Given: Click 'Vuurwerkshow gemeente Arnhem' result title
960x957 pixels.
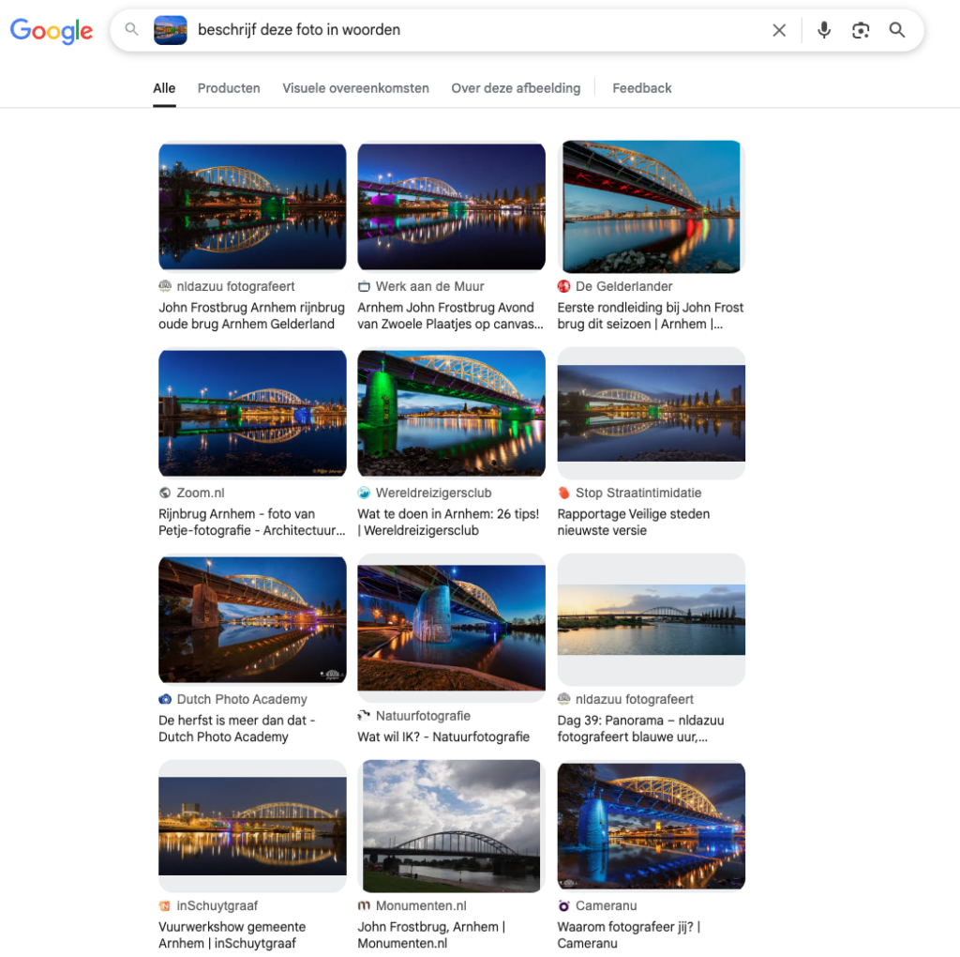Looking at the screenshot, I should point(232,934).
